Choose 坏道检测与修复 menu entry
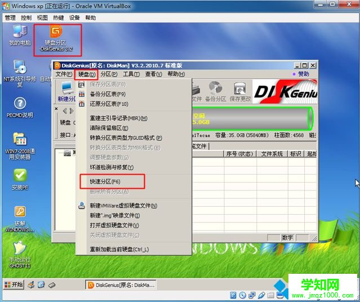The width and height of the screenshot is (360, 302). (134, 167)
